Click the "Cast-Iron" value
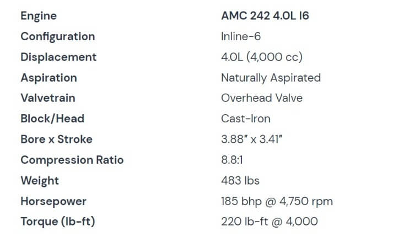The image size is (409, 248). pos(246,118)
